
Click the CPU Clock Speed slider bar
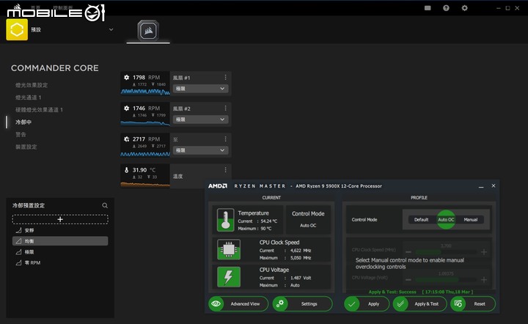(x=446, y=252)
